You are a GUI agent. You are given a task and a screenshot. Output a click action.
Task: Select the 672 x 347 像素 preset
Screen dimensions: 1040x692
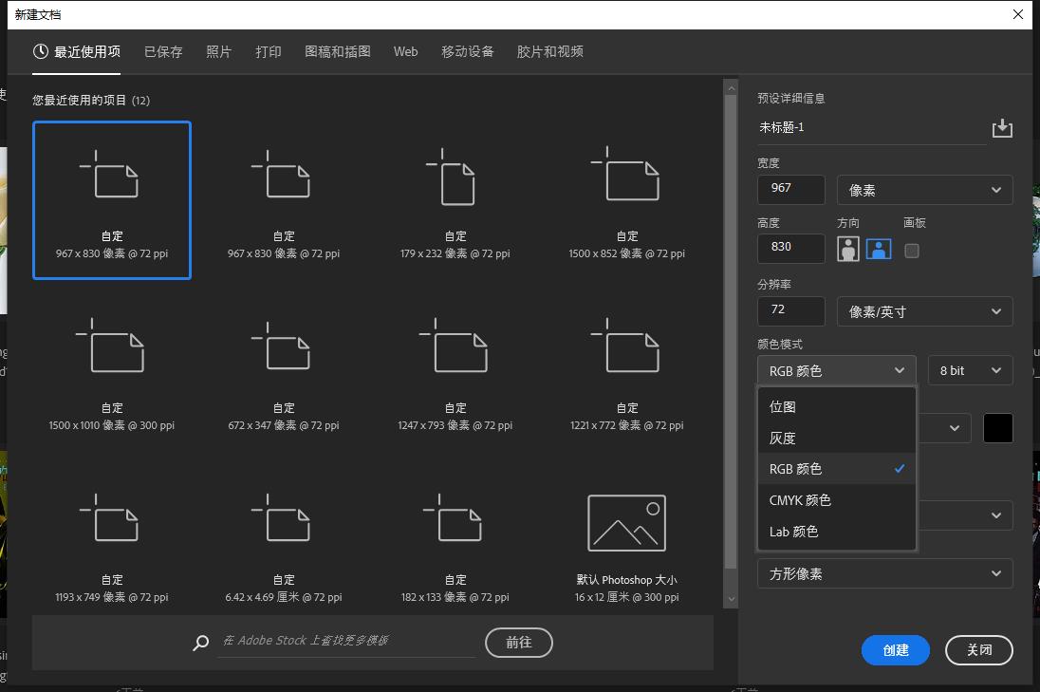point(283,371)
